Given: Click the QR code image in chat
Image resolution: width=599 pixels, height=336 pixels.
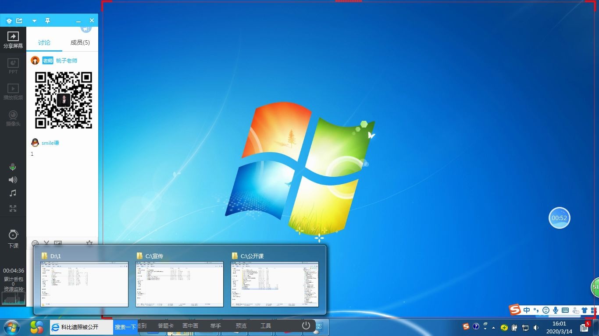Looking at the screenshot, I should click(64, 100).
